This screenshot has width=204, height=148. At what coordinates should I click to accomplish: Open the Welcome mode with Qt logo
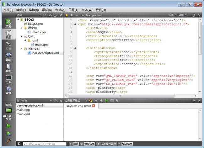8,23
